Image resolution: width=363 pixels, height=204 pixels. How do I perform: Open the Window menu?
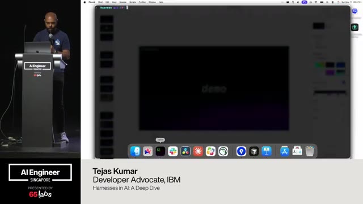(x=152, y=2)
